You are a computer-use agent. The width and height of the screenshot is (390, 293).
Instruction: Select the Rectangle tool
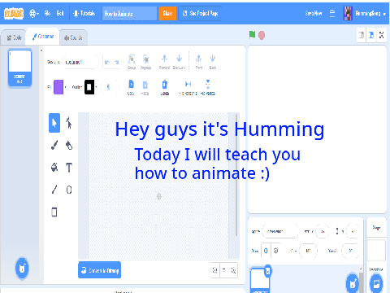click(x=54, y=212)
